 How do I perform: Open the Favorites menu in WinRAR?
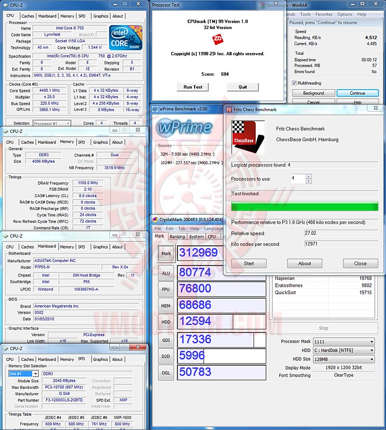323,14
